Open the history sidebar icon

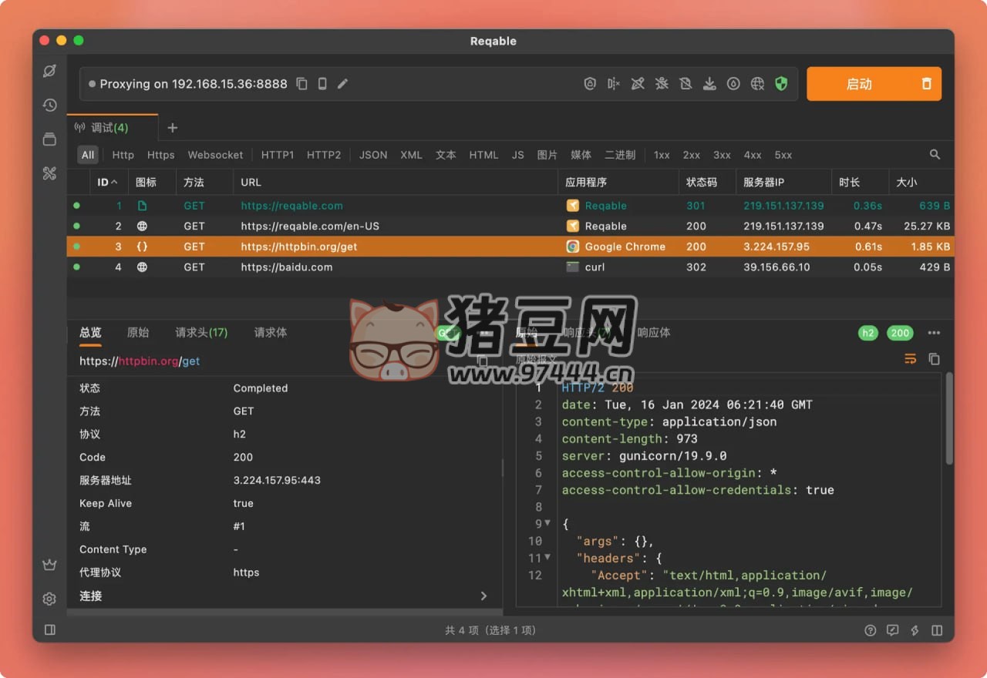[x=49, y=105]
